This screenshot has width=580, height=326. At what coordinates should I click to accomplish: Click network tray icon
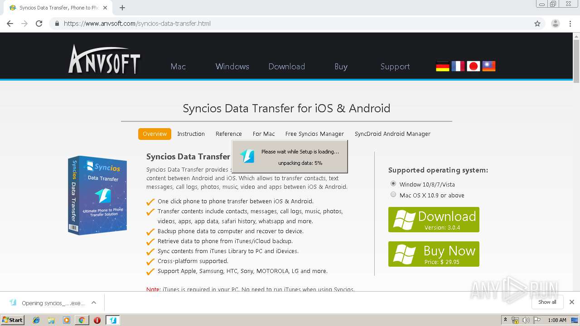click(515, 320)
